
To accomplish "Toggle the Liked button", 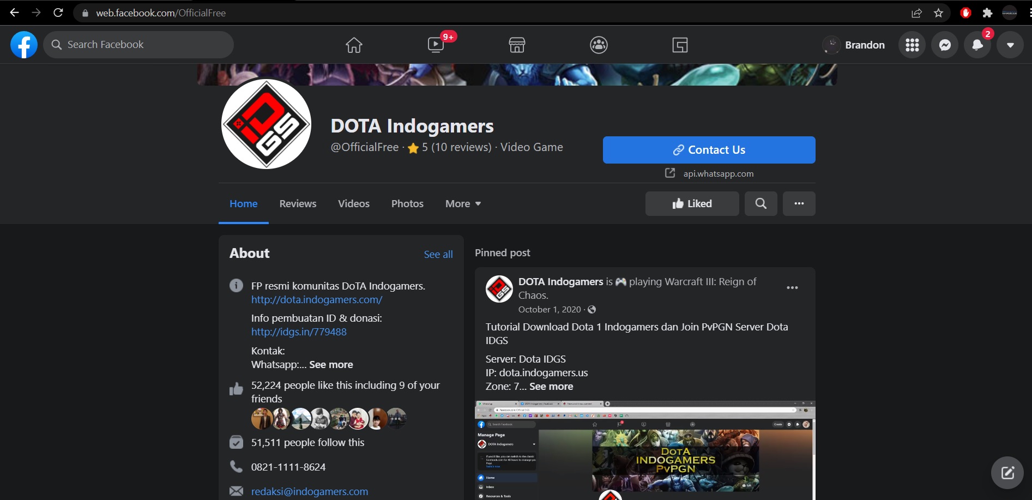I will click(692, 203).
